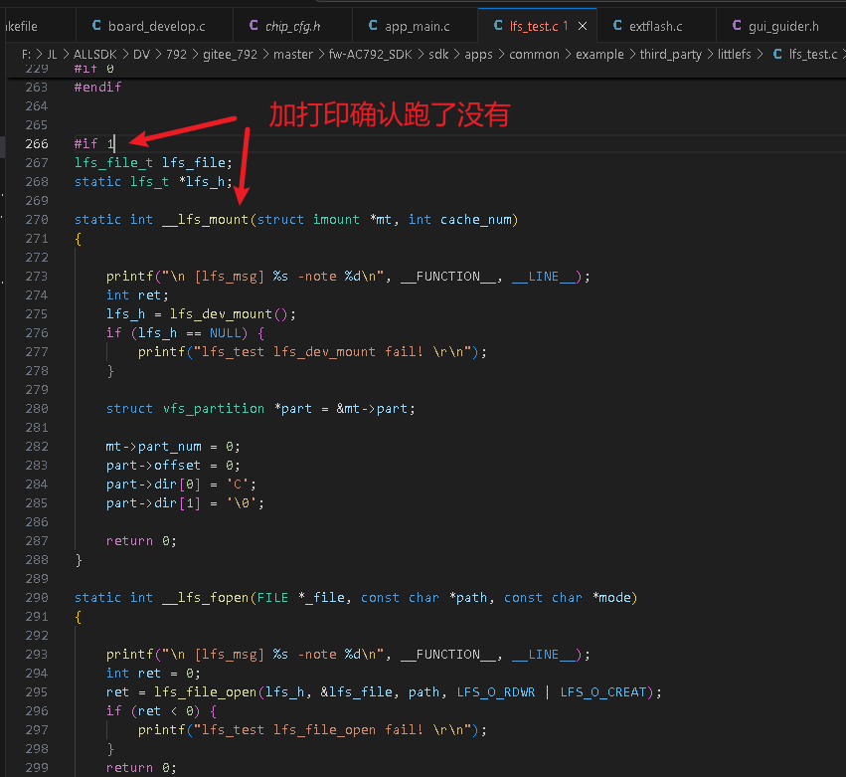Viewport: 846px width, 777px height.
Task: Click the C icon on lfs_test.c tab
Action: point(498,26)
